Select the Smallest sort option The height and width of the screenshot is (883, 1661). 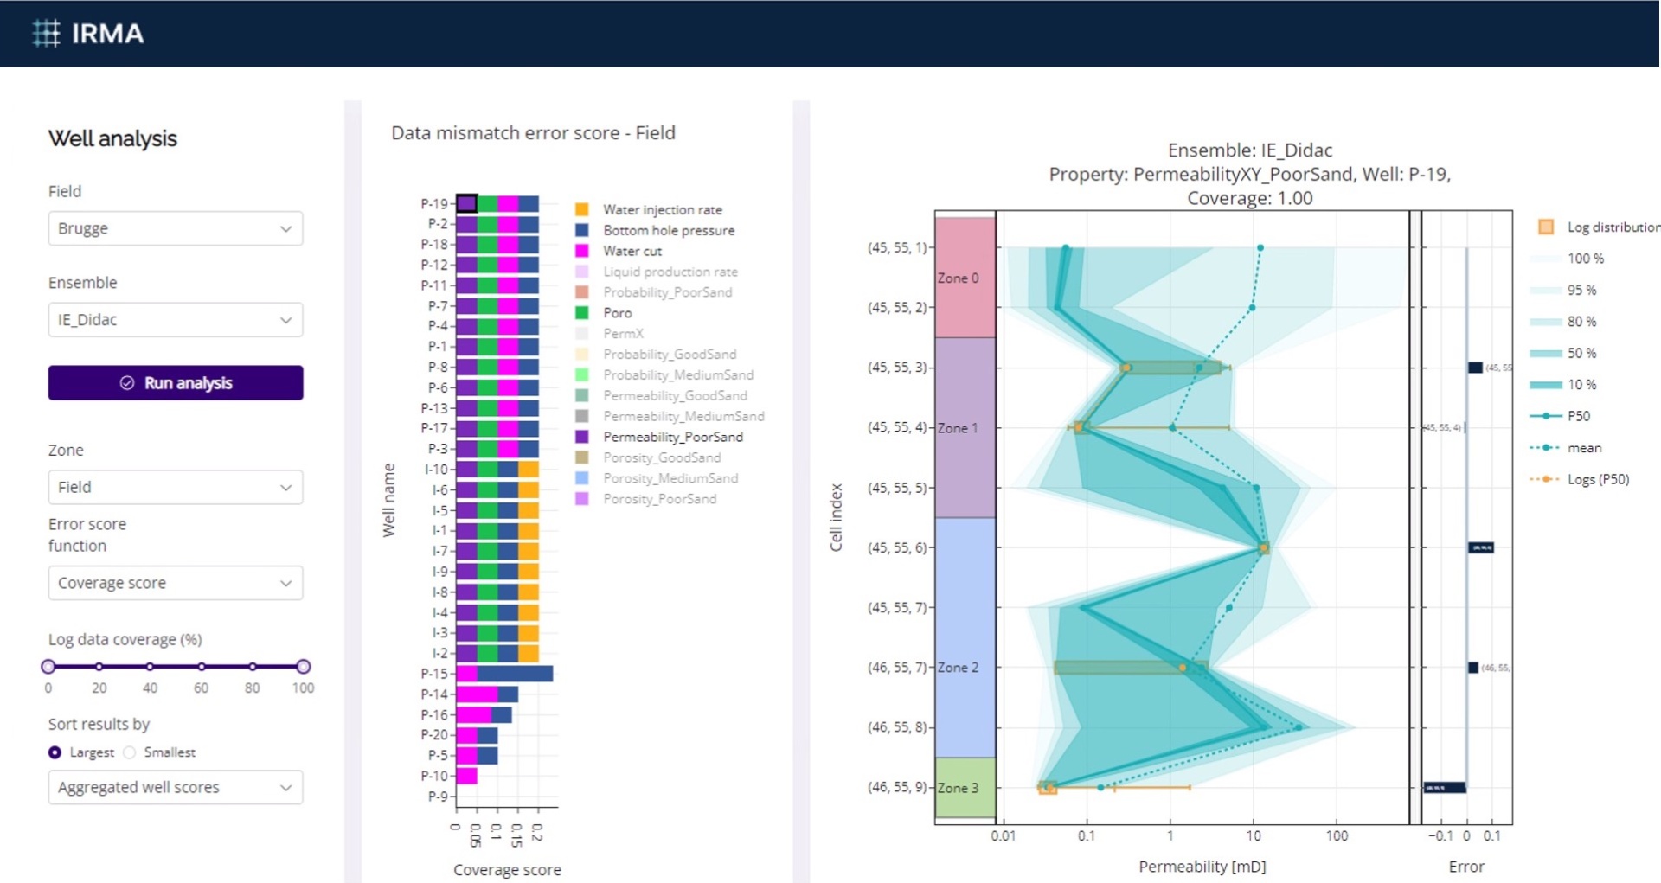pos(130,753)
